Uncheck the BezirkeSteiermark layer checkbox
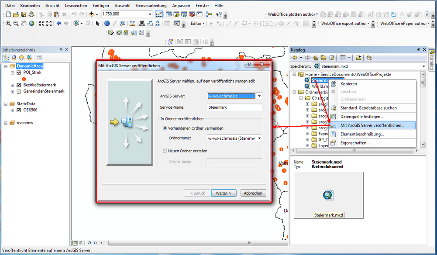 (18, 85)
